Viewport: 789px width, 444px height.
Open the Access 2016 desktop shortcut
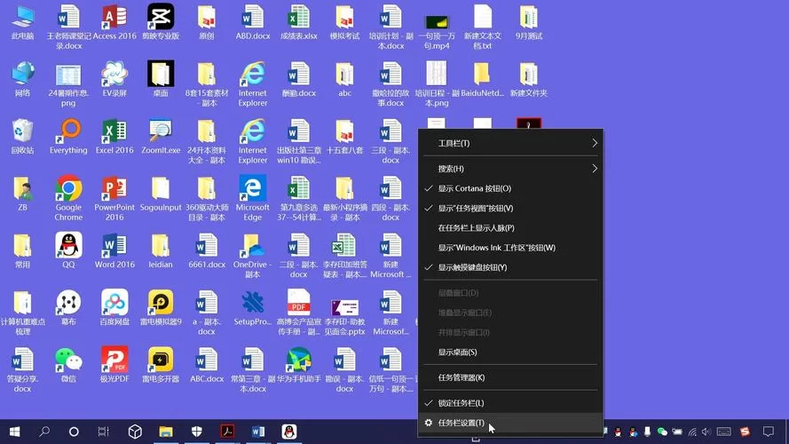click(114, 18)
